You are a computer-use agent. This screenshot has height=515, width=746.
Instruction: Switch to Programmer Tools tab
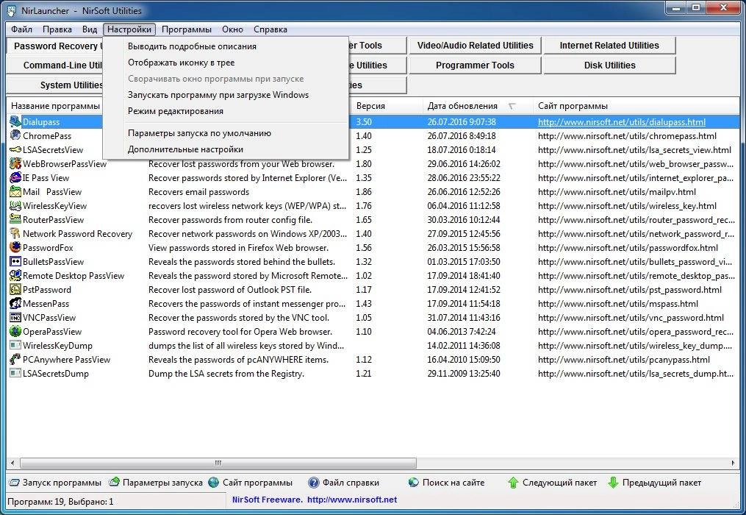pyautogui.click(x=475, y=65)
